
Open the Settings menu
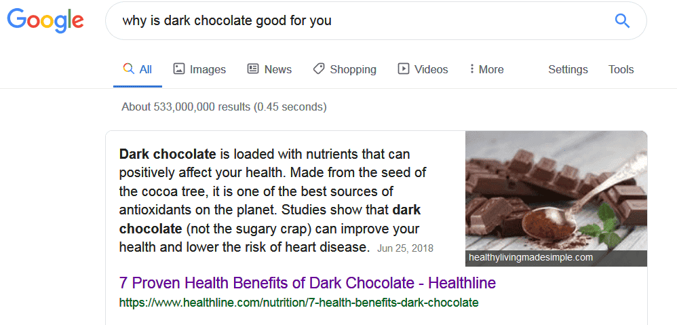pyautogui.click(x=568, y=69)
